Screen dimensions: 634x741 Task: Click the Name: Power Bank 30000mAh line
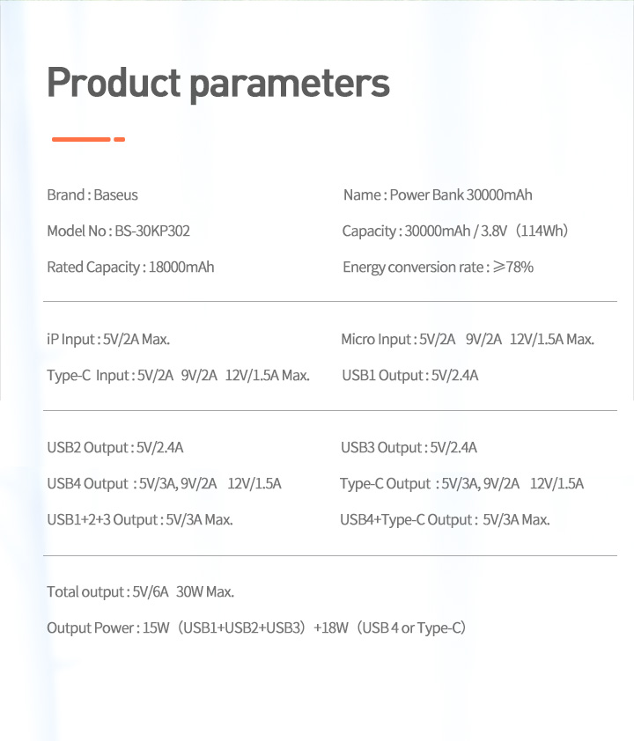pyautogui.click(x=438, y=194)
